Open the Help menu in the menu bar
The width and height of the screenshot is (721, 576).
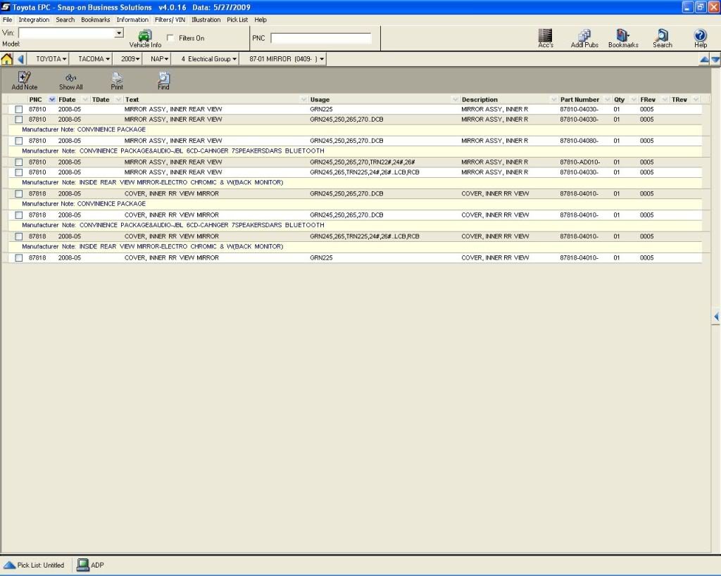[x=261, y=20]
